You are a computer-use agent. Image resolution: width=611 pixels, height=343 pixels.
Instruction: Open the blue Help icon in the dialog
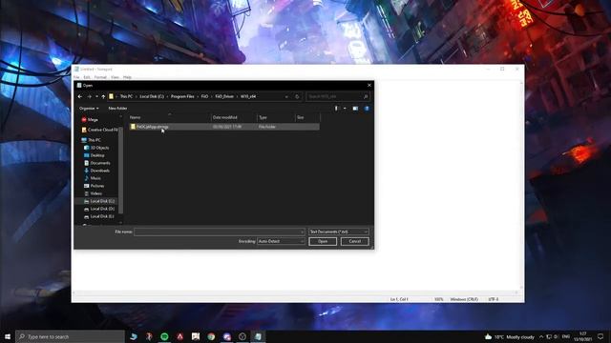pos(367,109)
